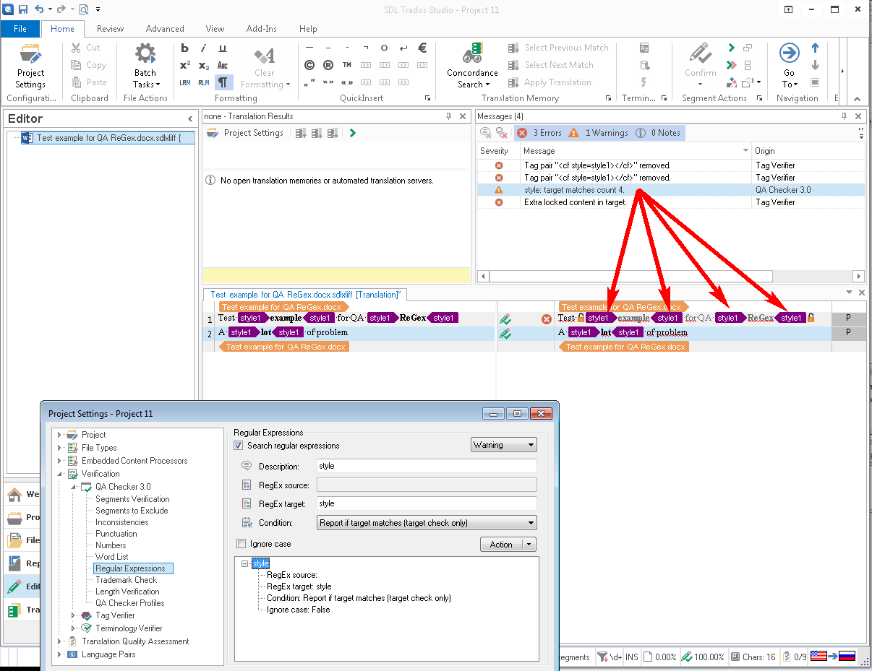Apply underline formatting in ribbon
872x671 pixels.
click(223, 48)
